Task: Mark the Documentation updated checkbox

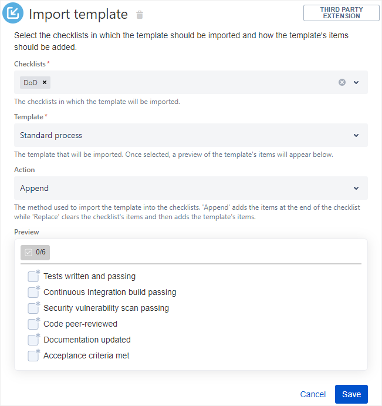Action: point(33,340)
